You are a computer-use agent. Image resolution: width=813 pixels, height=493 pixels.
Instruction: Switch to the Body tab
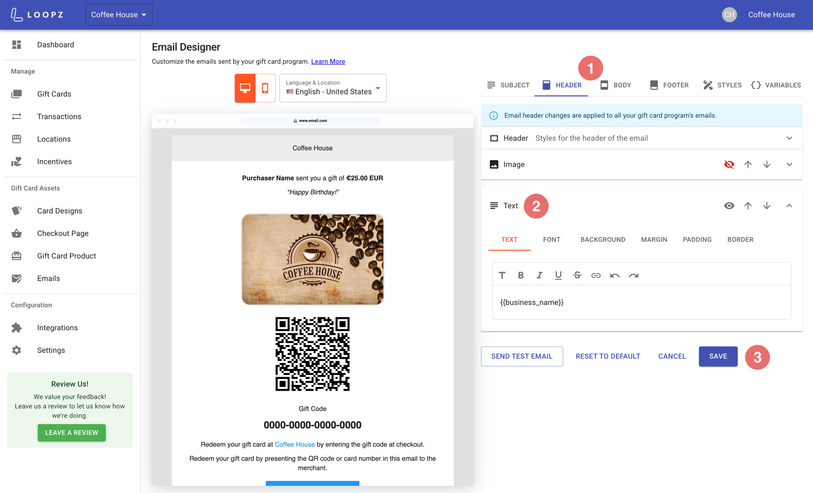pyautogui.click(x=615, y=85)
